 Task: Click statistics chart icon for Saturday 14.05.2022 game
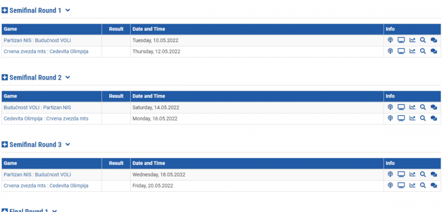pos(412,107)
